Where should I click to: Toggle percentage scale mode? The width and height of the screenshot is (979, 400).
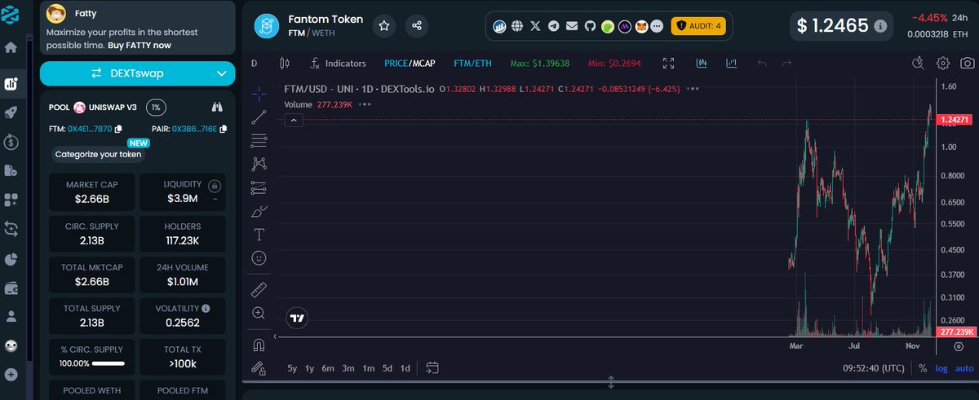click(x=923, y=368)
